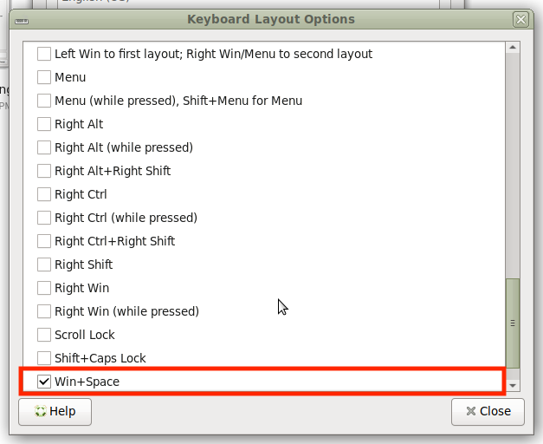543x444 pixels.
Task: Tick the Scroll Lock checkbox
Action: pyautogui.click(x=44, y=335)
